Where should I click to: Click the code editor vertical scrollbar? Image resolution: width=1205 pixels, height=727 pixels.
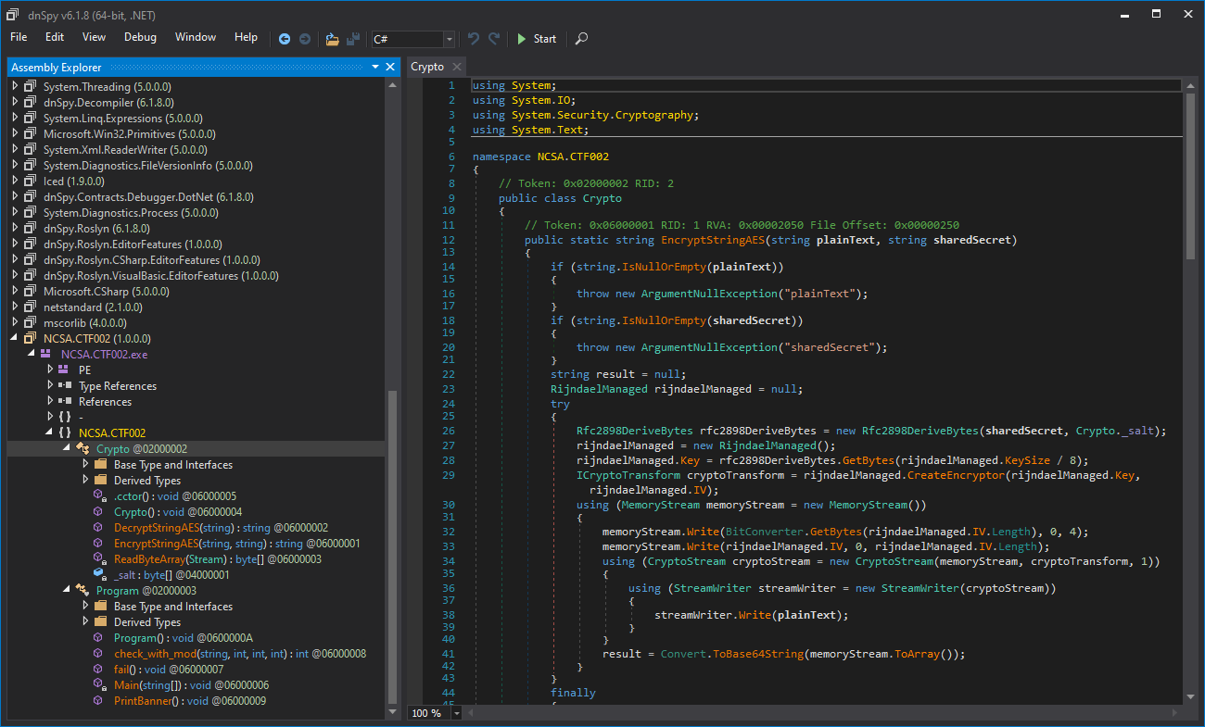pos(1190,389)
